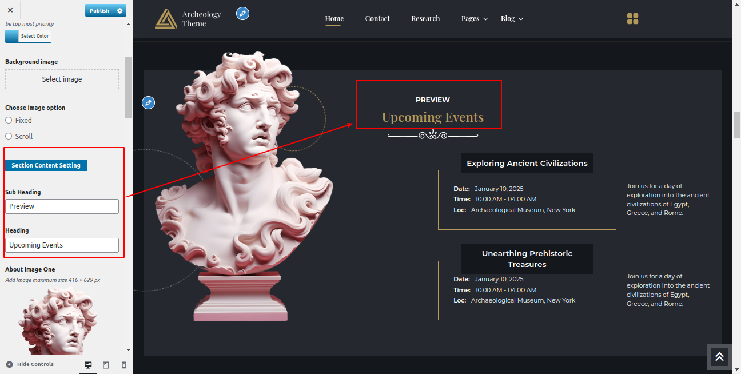This screenshot has width=741, height=374.
Task: Click the Publish button
Action: point(99,10)
